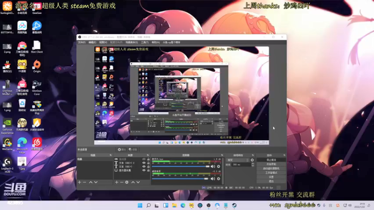Open source Filters button in source toolbar
Image resolution: width=374 pixels, height=210 pixels.
133,149
